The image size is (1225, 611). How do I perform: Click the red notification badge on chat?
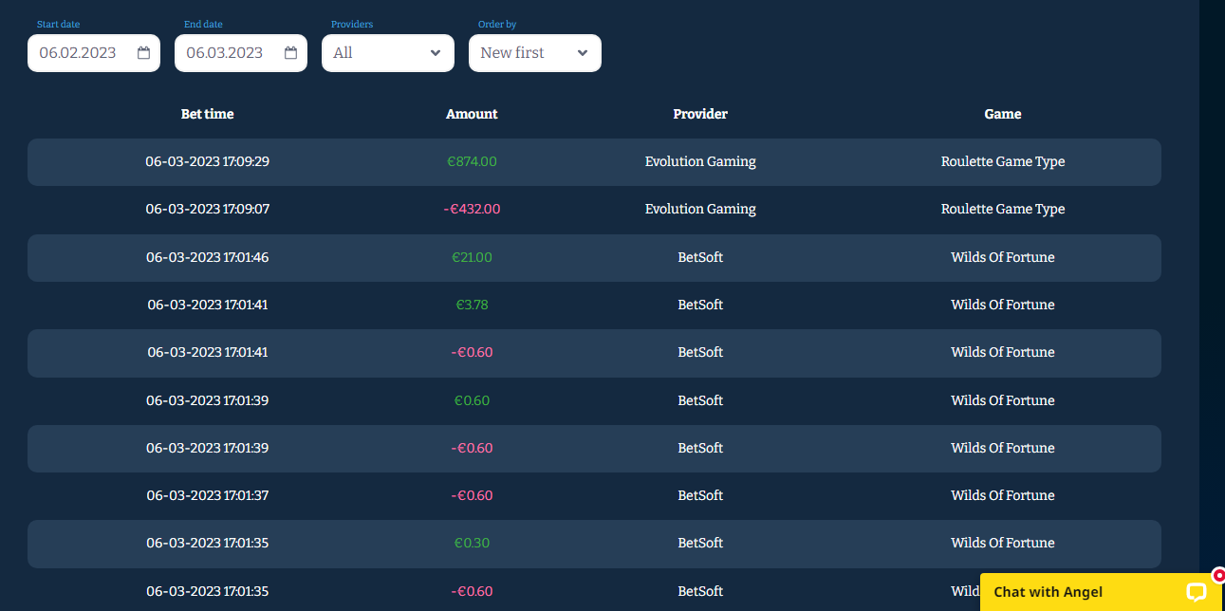click(1218, 575)
